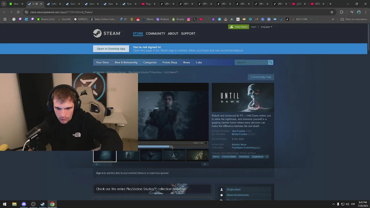Mute the Until Dawn tab's audio icon
This screenshot has height=208, width=370.
point(37,4)
